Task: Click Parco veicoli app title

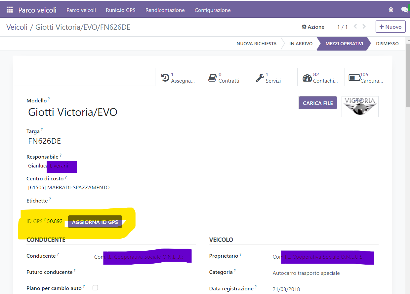Action: (37, 10)
